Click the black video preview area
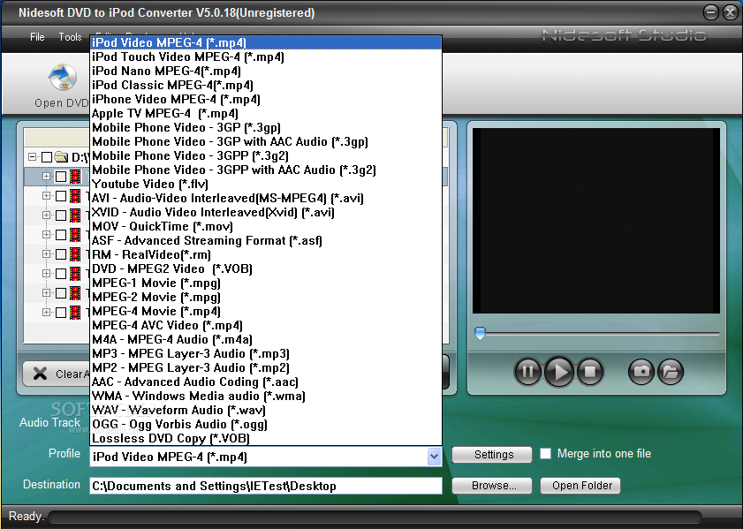The height and width of the screenshot is (529, 743). pyautogui.click(x=596, y=221)
